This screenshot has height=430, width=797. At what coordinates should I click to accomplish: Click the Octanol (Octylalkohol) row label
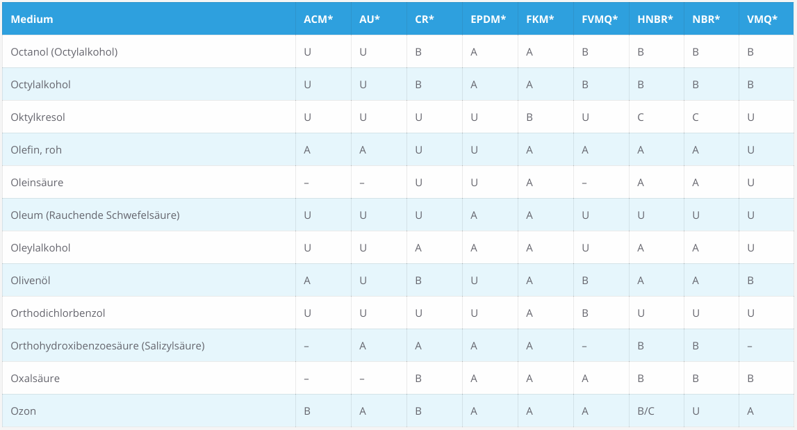pyautogui.click(x=64, y=52)
